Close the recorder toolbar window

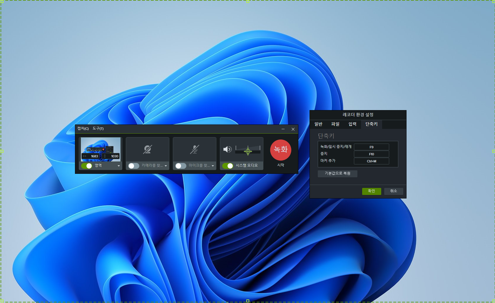293,129
